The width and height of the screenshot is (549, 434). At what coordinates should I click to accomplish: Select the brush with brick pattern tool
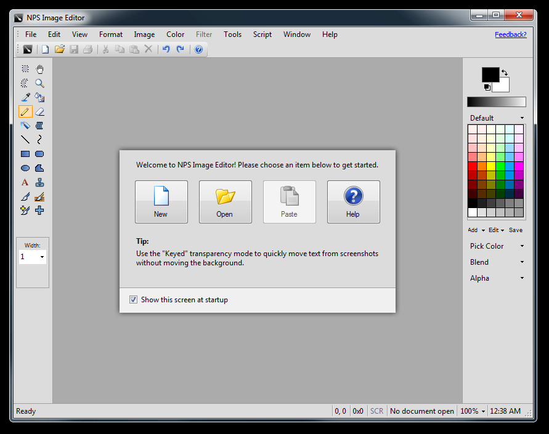coord(39,196)
